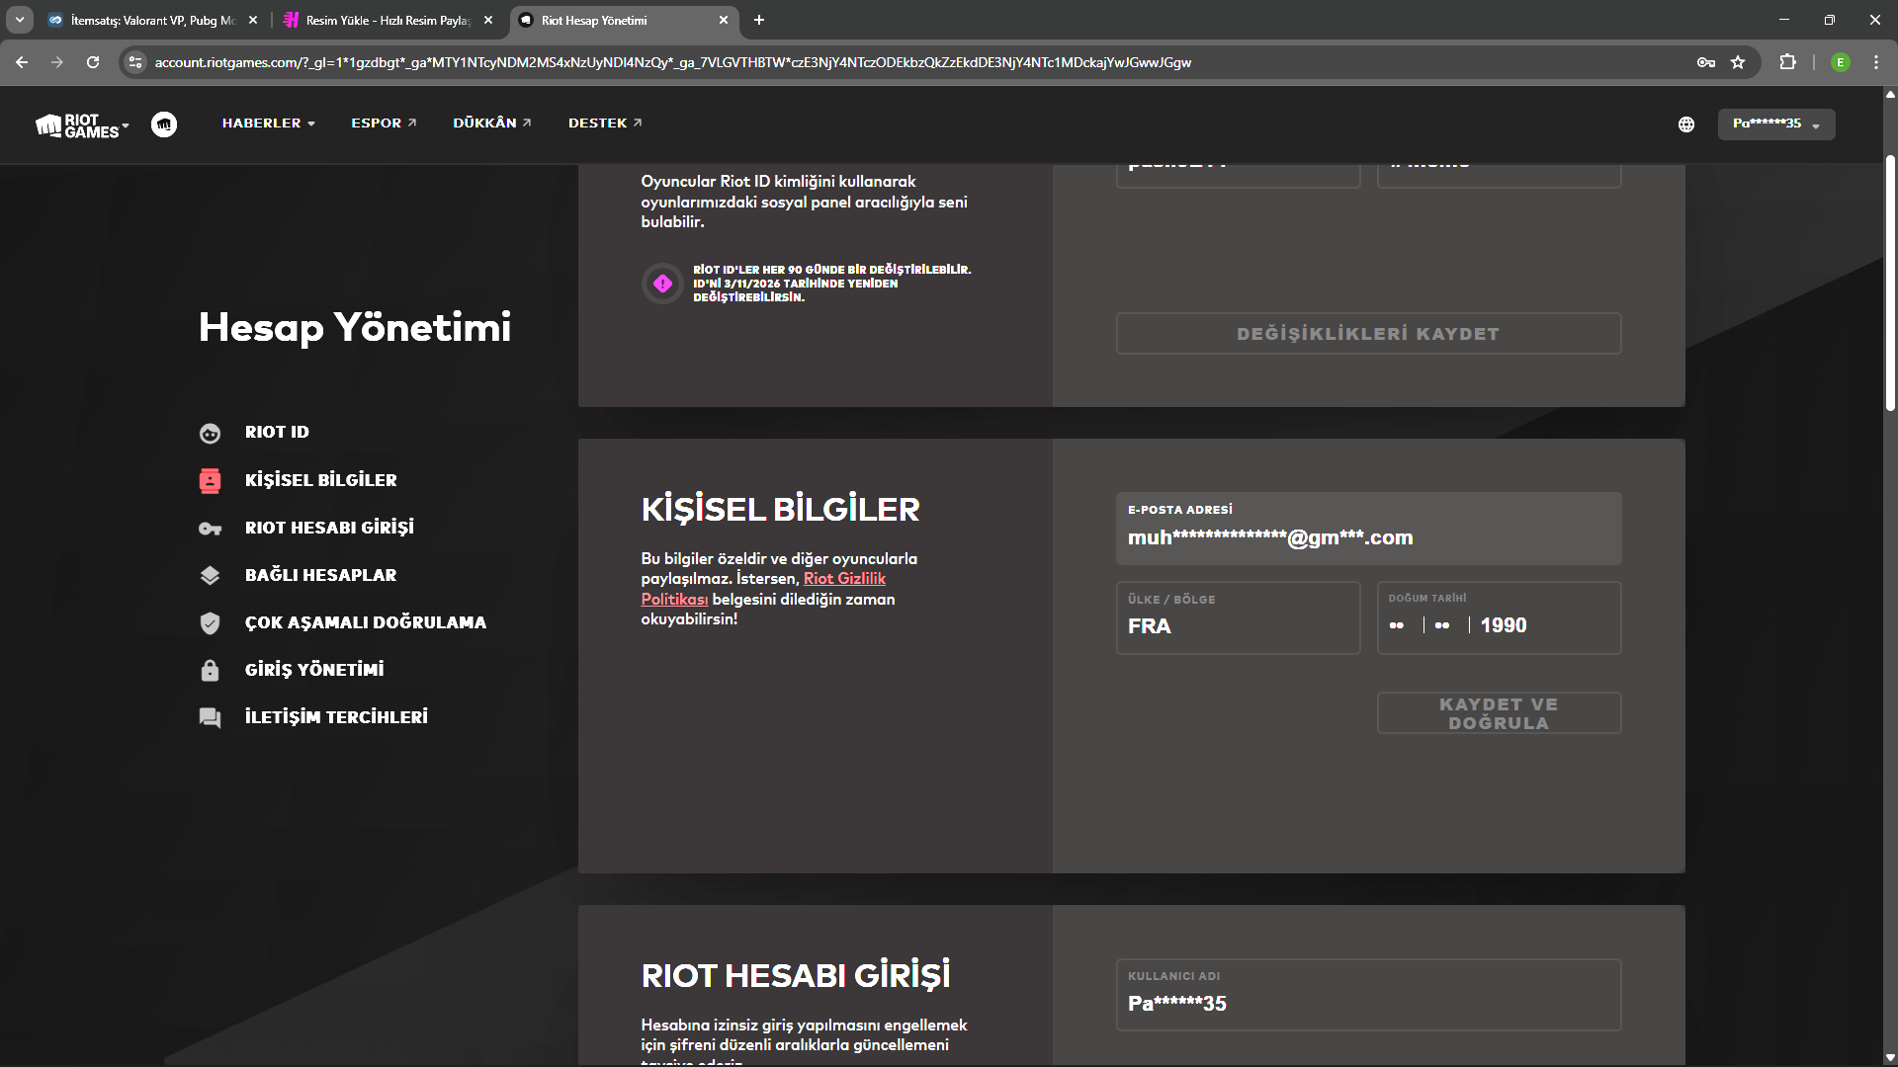Open the Chrome profile avatar
This screenshot has width=1898, height=1067.
pyautogui.click(x=1841, y=62)
